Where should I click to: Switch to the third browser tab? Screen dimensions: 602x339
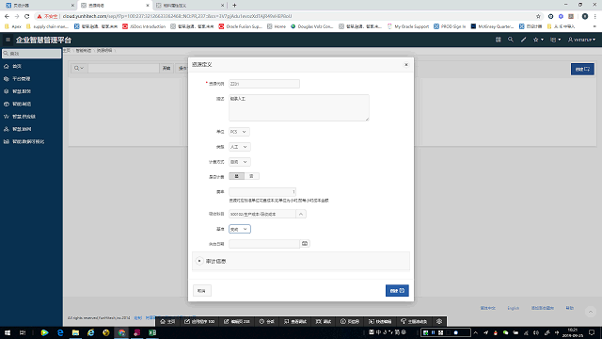190,6
